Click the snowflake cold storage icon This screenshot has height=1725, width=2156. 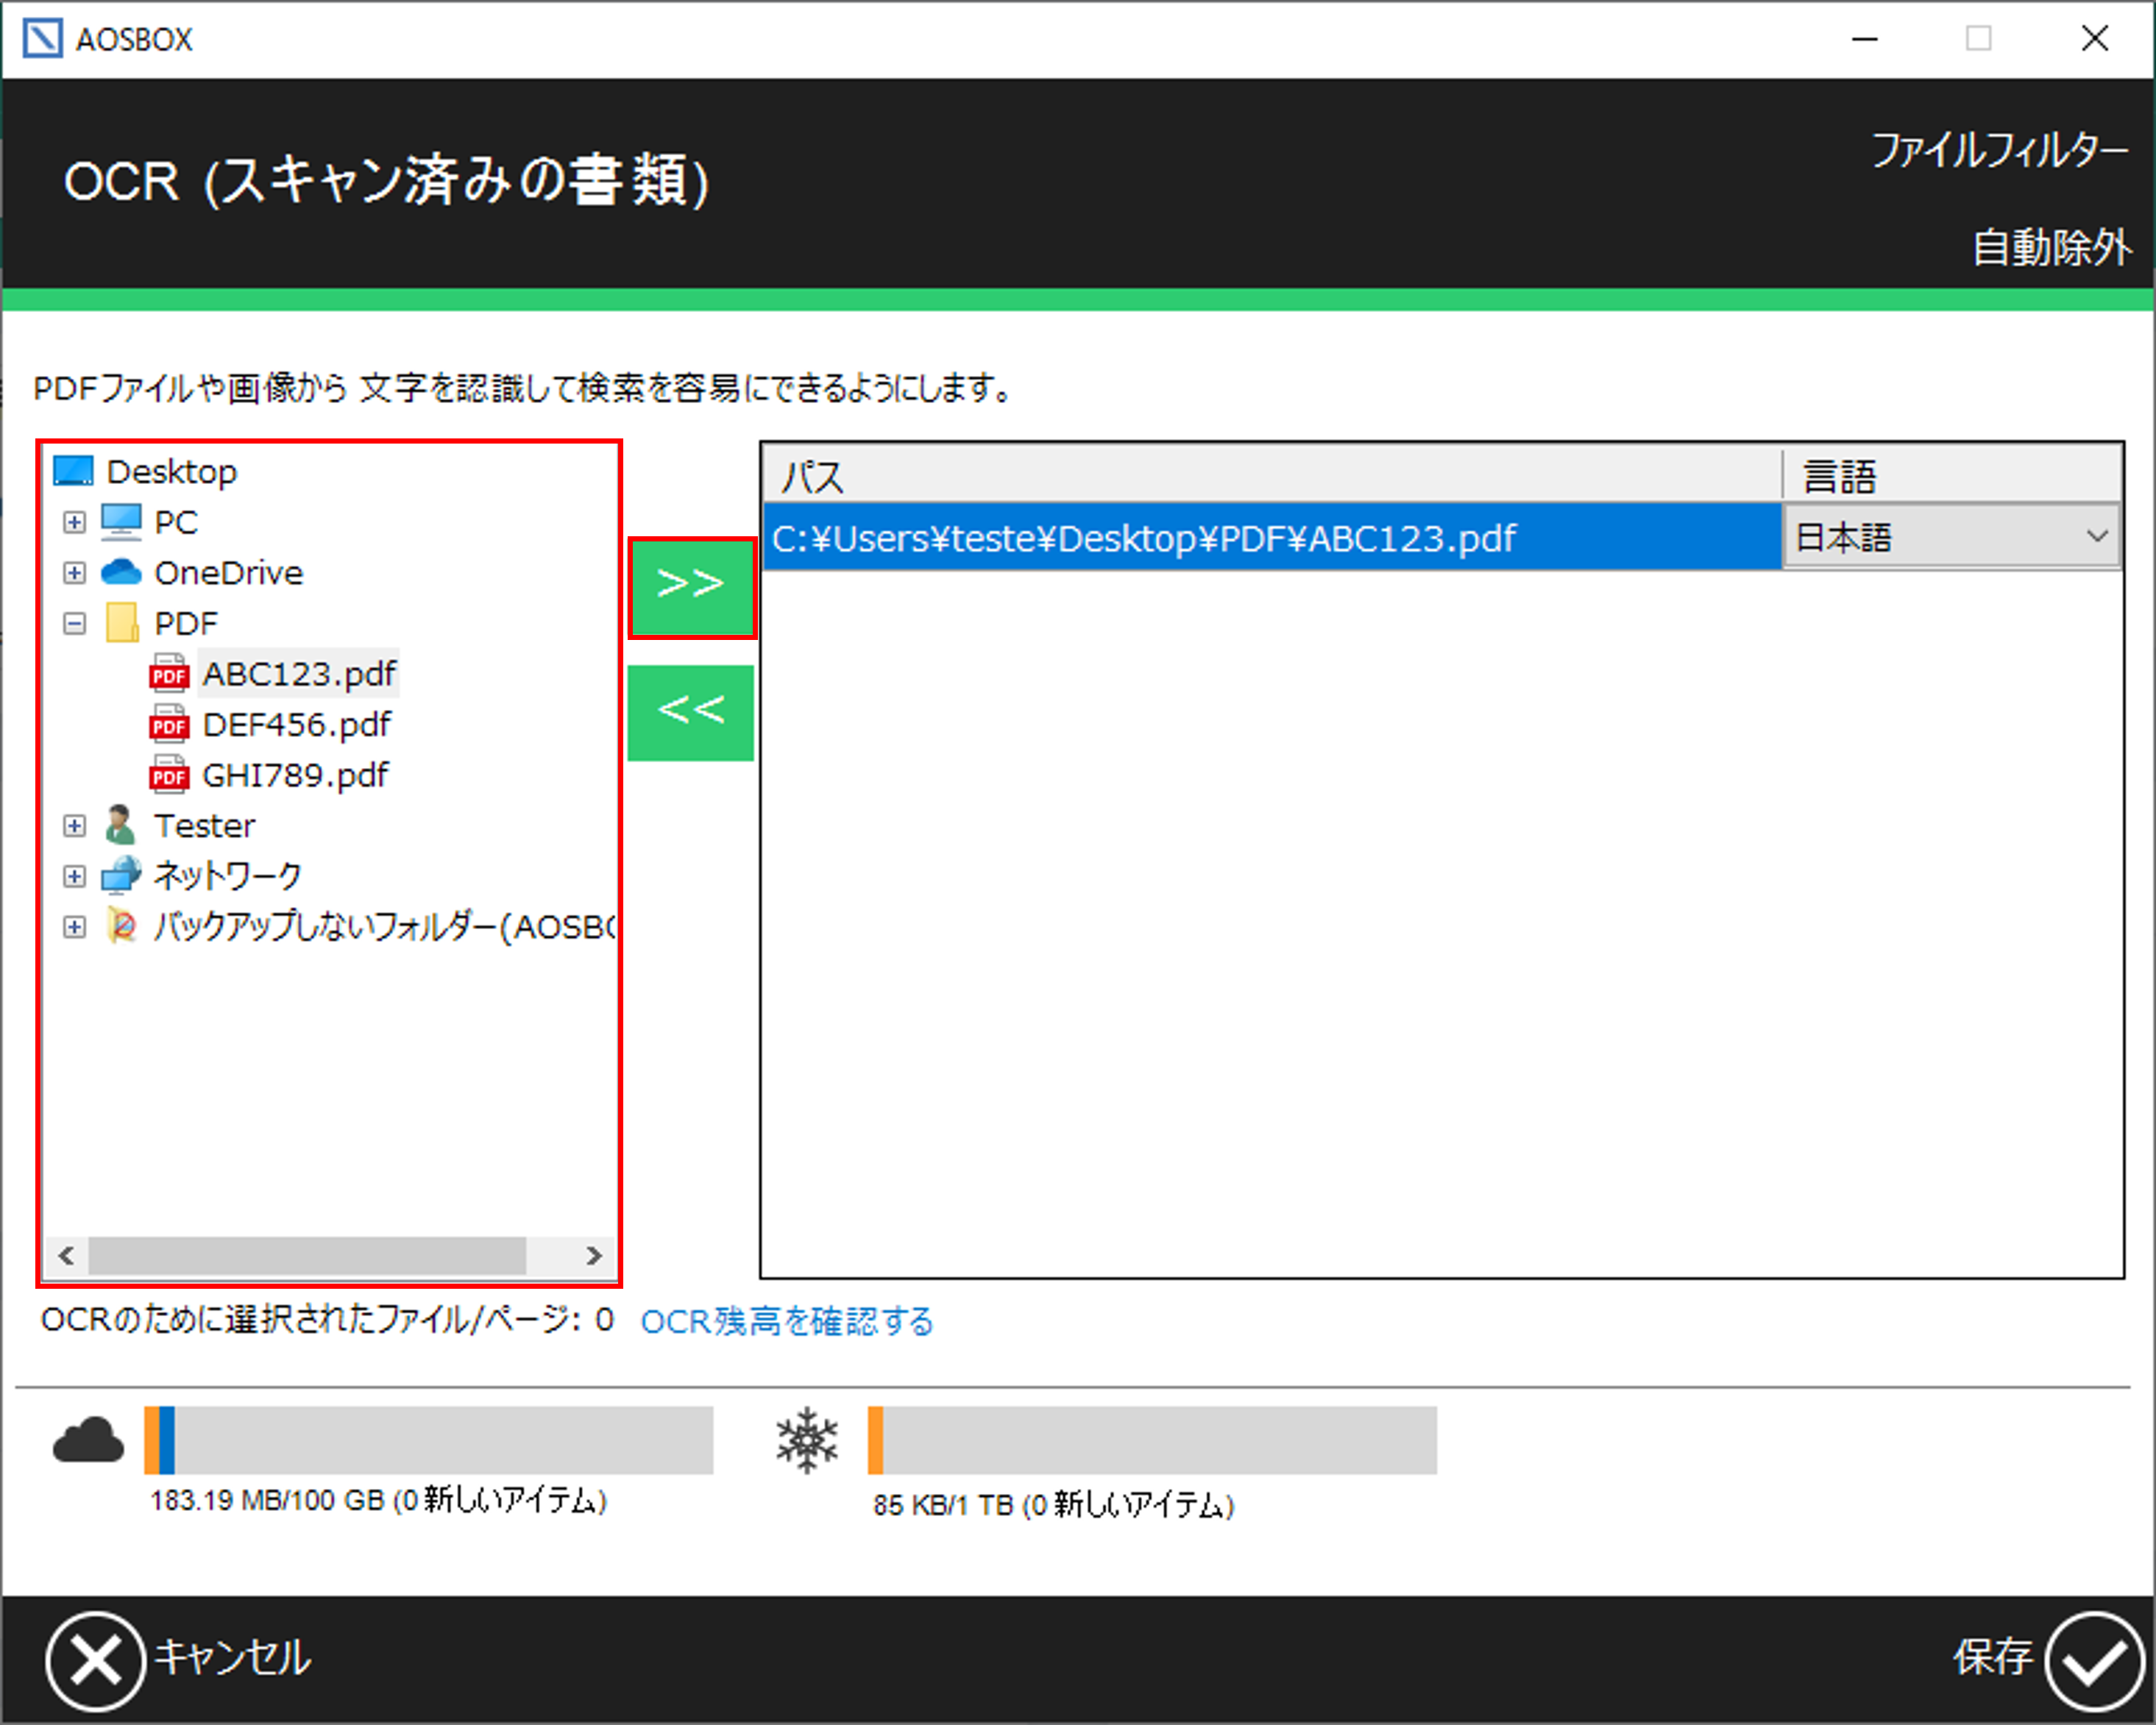pyautogui.click(x=807, y=1440)
